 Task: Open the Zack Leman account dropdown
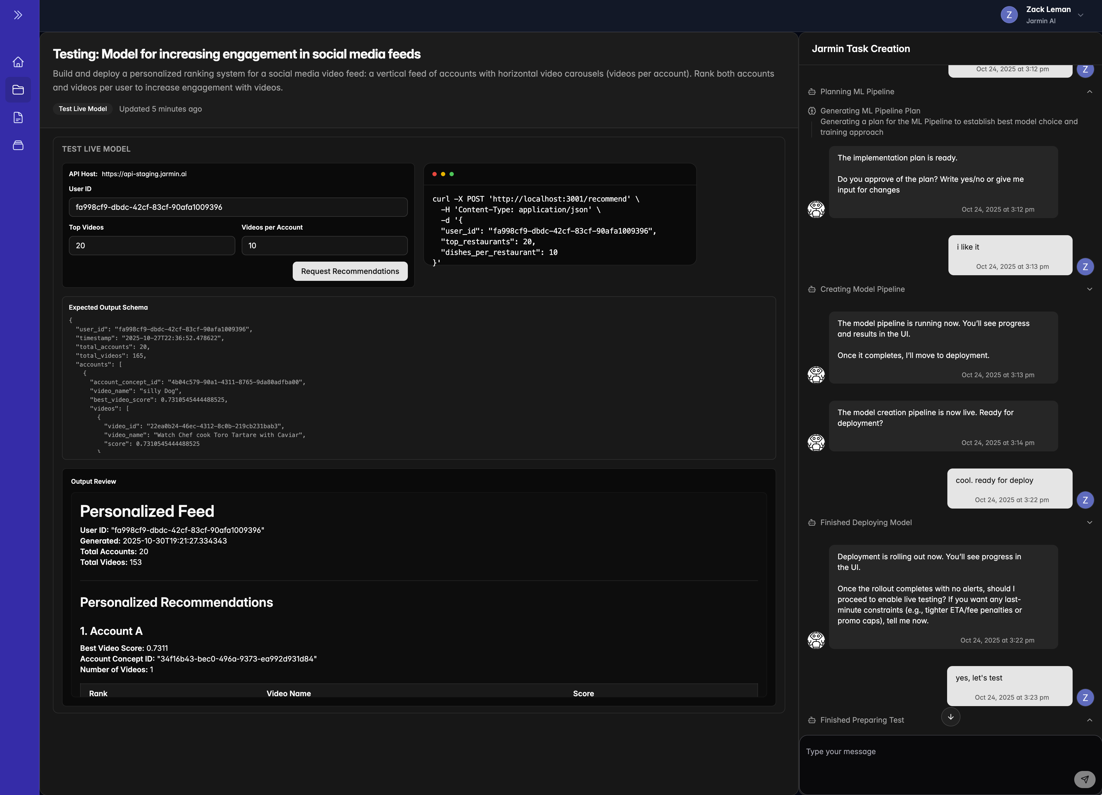tap(1081, 15)
